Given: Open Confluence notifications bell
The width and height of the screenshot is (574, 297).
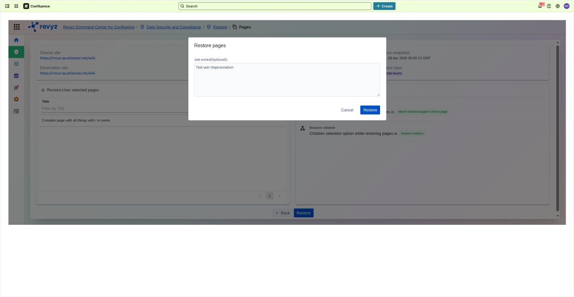Looking at the screenshot, I should point(540,6).
